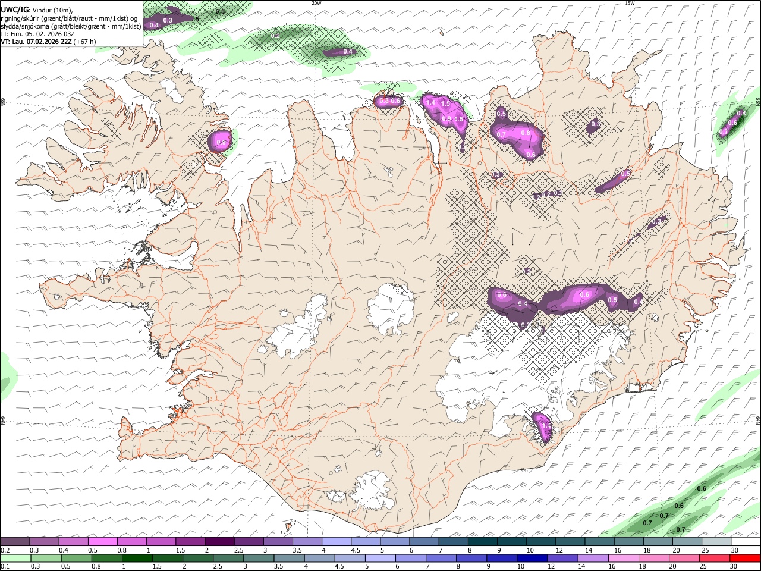Image resolution: width=761 pixels, height=571 pixels.
Task: Click the '20W' longitude label
Action: tap(316, 3)
